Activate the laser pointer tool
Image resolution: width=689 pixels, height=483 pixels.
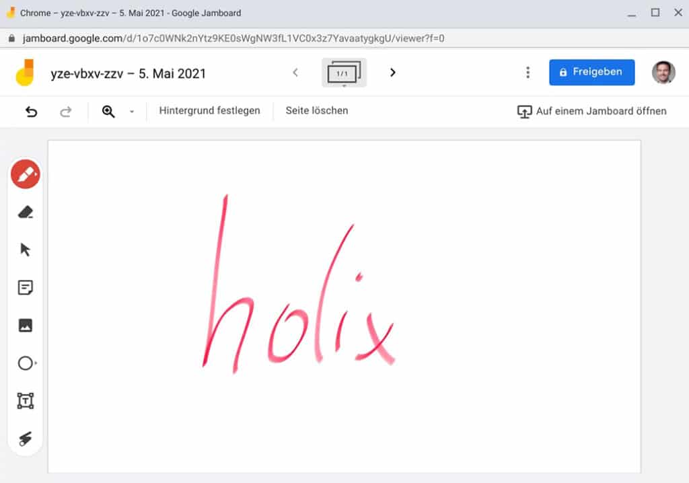coord(25,438)
